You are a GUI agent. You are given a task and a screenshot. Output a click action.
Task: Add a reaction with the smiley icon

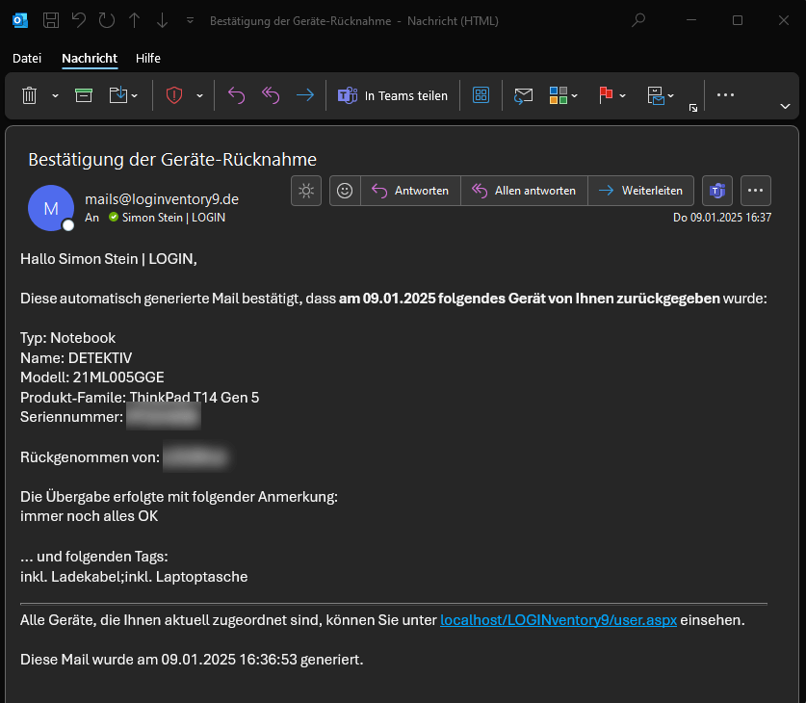(x=345, y=191)
